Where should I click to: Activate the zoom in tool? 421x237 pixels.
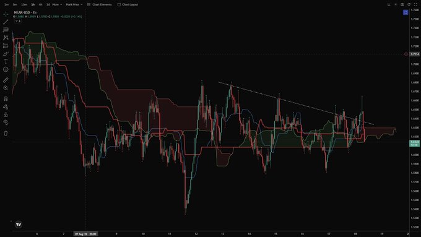coord(6,88)
